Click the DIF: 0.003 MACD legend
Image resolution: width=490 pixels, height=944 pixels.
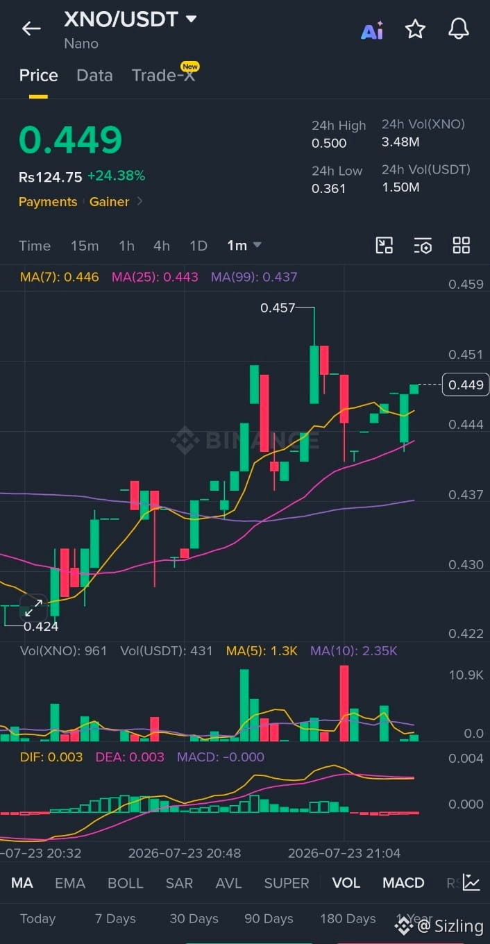51,757
